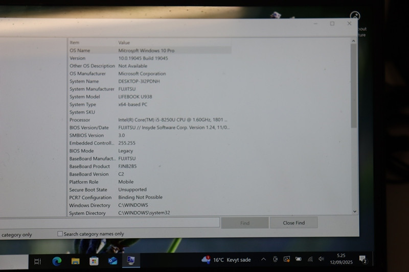Click the scrollbar down arrow

[354, 211]
